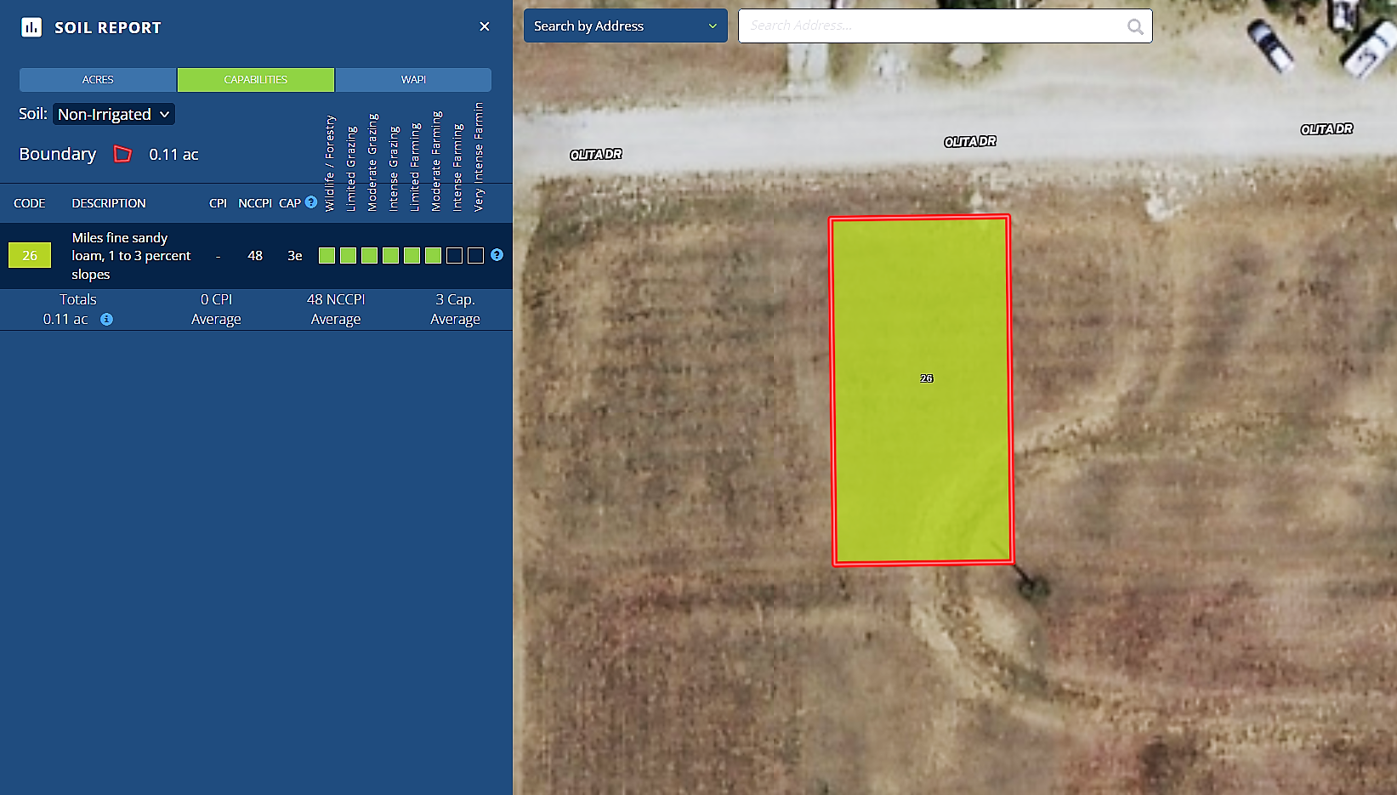Click the empty Intense Farming capability square

[455, 255]
